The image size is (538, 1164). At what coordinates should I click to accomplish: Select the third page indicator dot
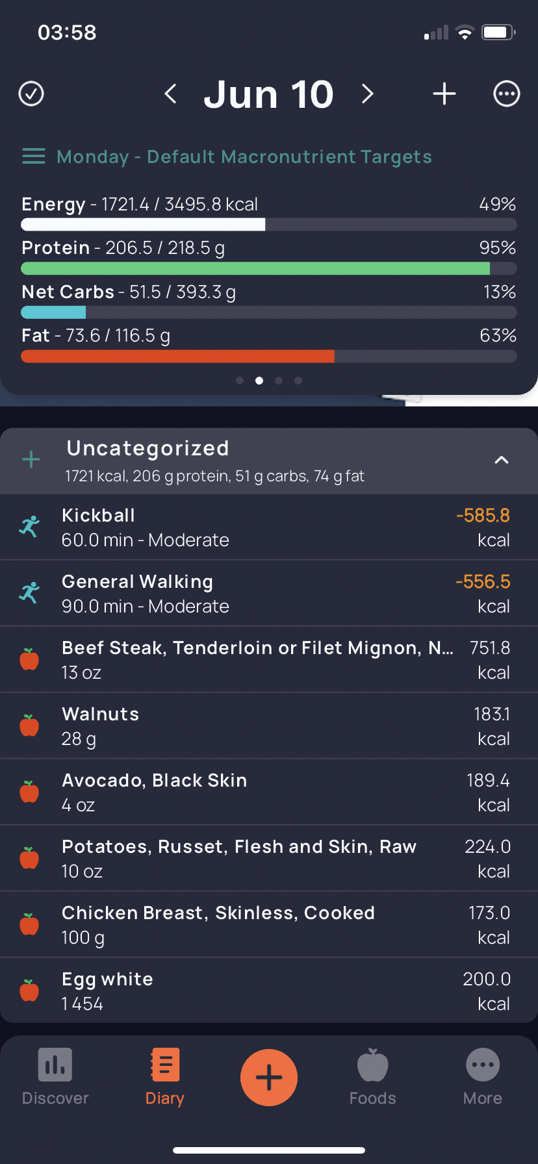tap(279, 381)
